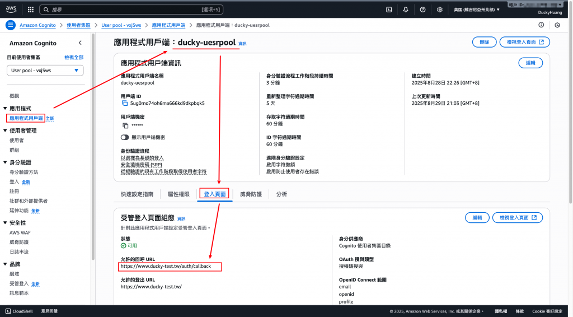The height and width of the screenshot is (317, 573).
Task: Open the AWS services grid menu
Action: [x=31, y=10]
